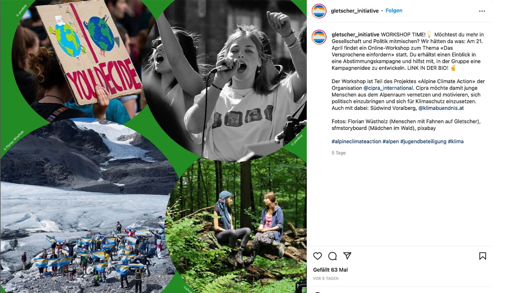Click the profile avatar beside the caption
This screenshot has width=513, height=293.
319,37
